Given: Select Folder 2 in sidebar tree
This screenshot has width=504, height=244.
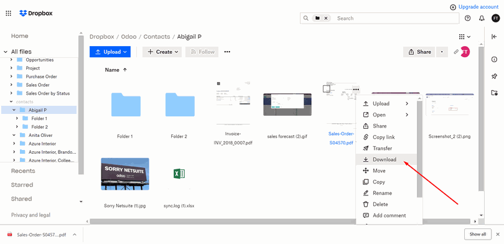Looking at the screenshot, I should pyautogui.click(x=40, y=126).
